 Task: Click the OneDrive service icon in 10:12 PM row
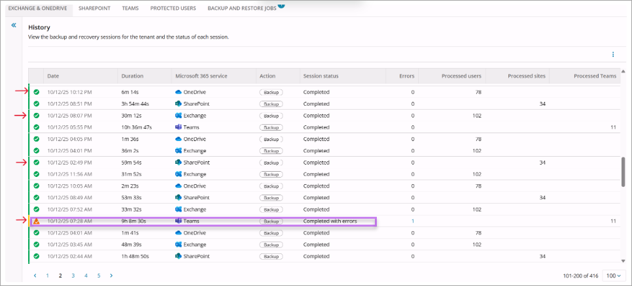pyautogui.click(x=178, y=92)
